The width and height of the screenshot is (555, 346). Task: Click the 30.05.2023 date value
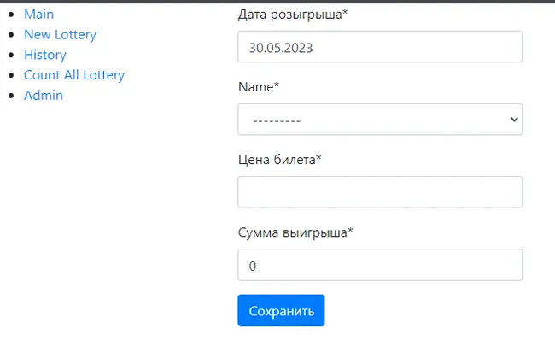click(281, 48)
